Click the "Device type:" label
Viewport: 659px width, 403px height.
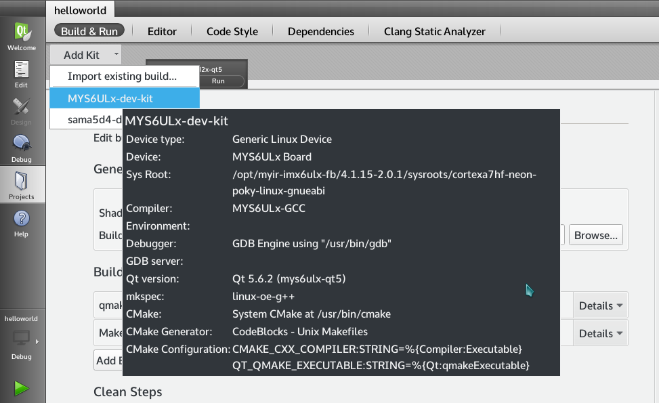[155, 139]
